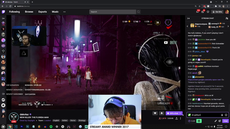The height and width of the screenshot is (129, 230).
Task: Toggle the follow heart button
Action: (x=155, y=113)
